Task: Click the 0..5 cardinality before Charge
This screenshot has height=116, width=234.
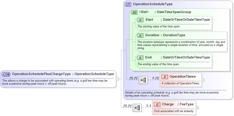Action: tap(149, 106)
